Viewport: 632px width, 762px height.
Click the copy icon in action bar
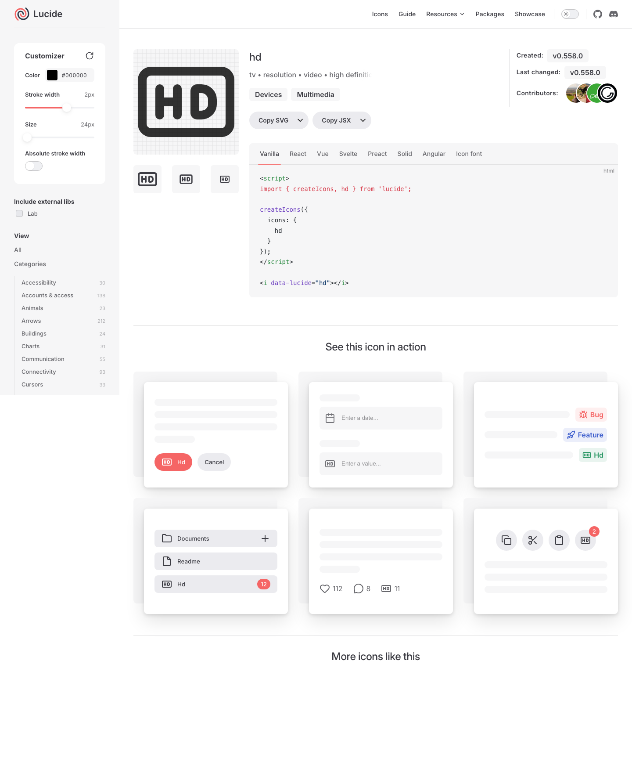pyautogui.click(x=506, y=540)
